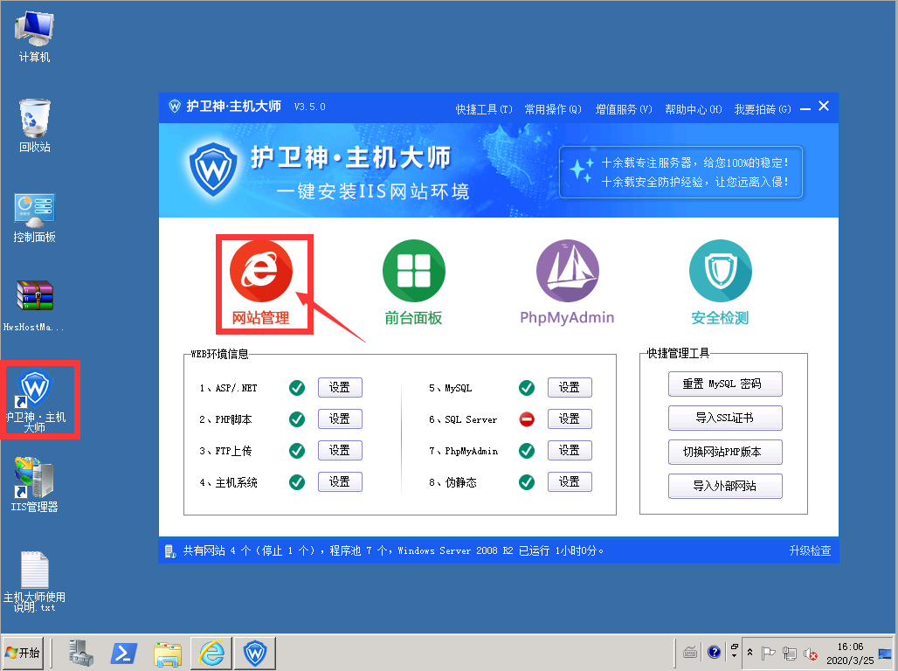Open the 前台面板 green panel icon
This screenshot has height=671, width=898.
413,272
